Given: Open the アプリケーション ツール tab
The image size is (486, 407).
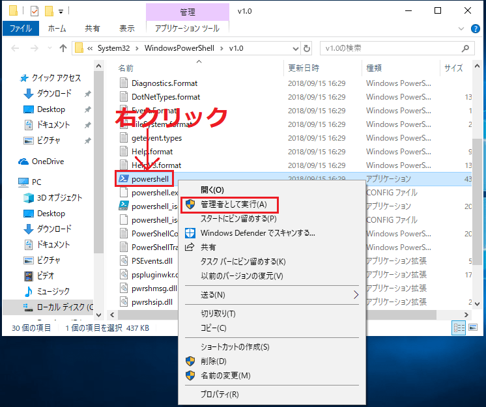Looking at the screenshot, I should point(187,29).
